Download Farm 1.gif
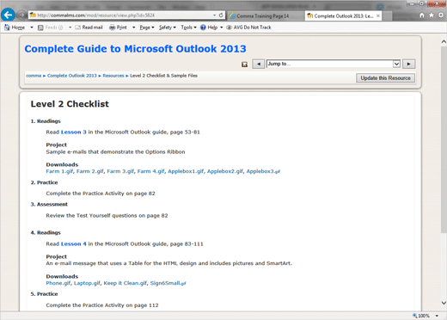This screenshot has width=447, height=320. 59,171
